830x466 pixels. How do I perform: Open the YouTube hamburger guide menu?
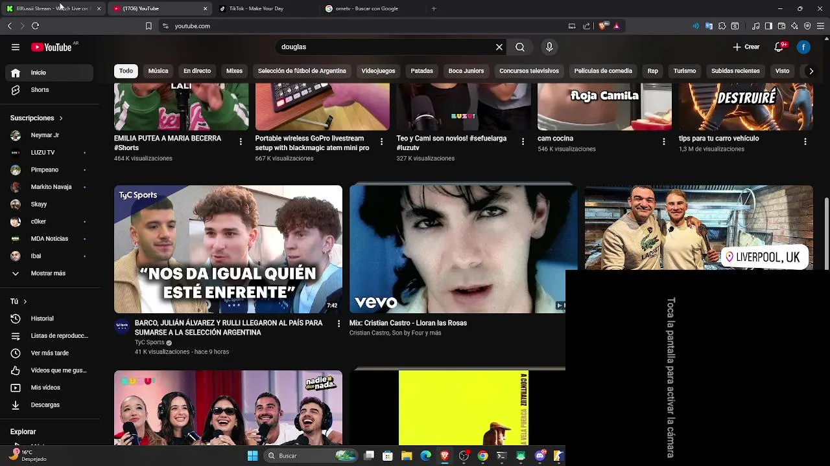pos(16,47)
